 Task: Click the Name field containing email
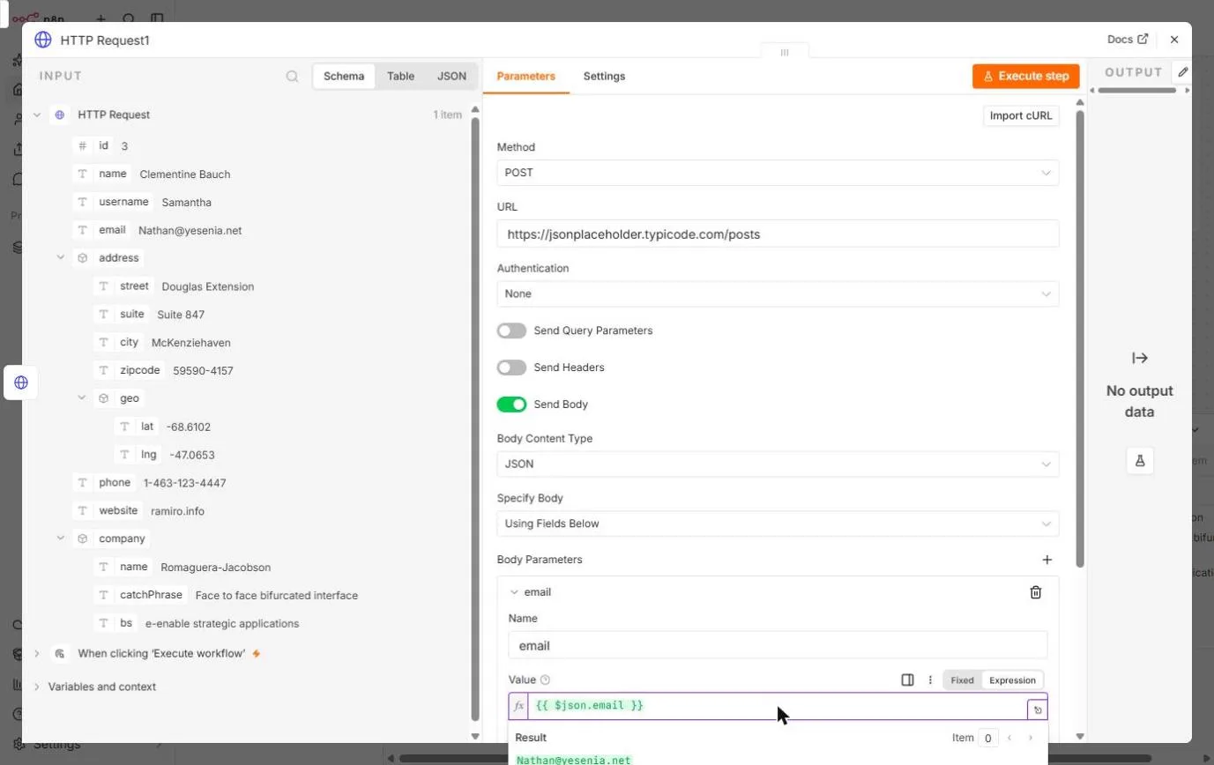coord(778,645)
